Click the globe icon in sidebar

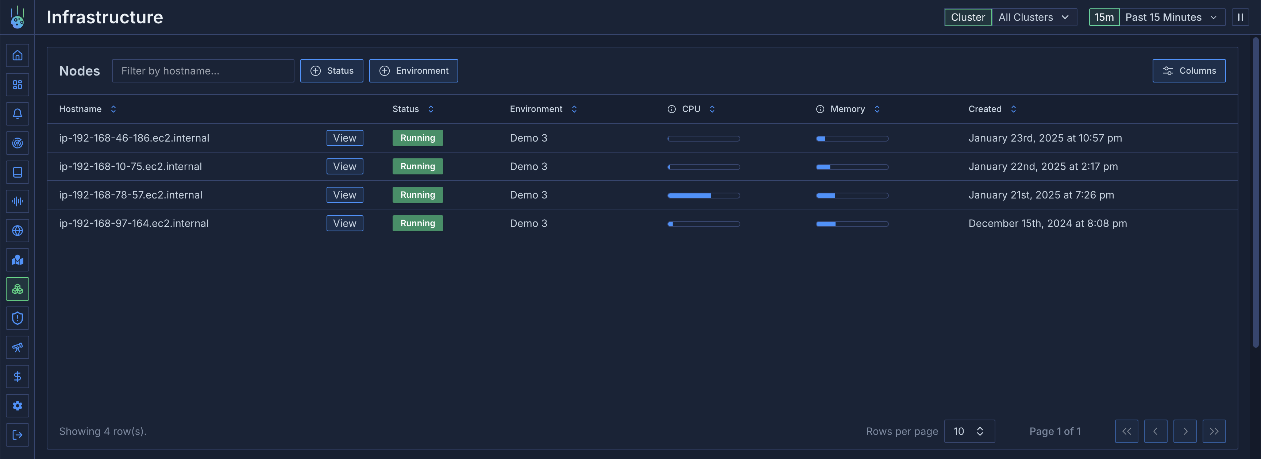coord(17,231)
